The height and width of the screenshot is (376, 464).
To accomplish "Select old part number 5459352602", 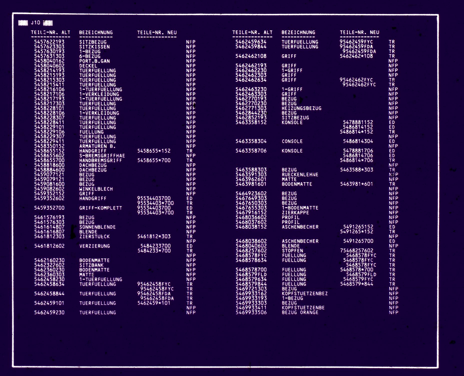I will [49, 198].
